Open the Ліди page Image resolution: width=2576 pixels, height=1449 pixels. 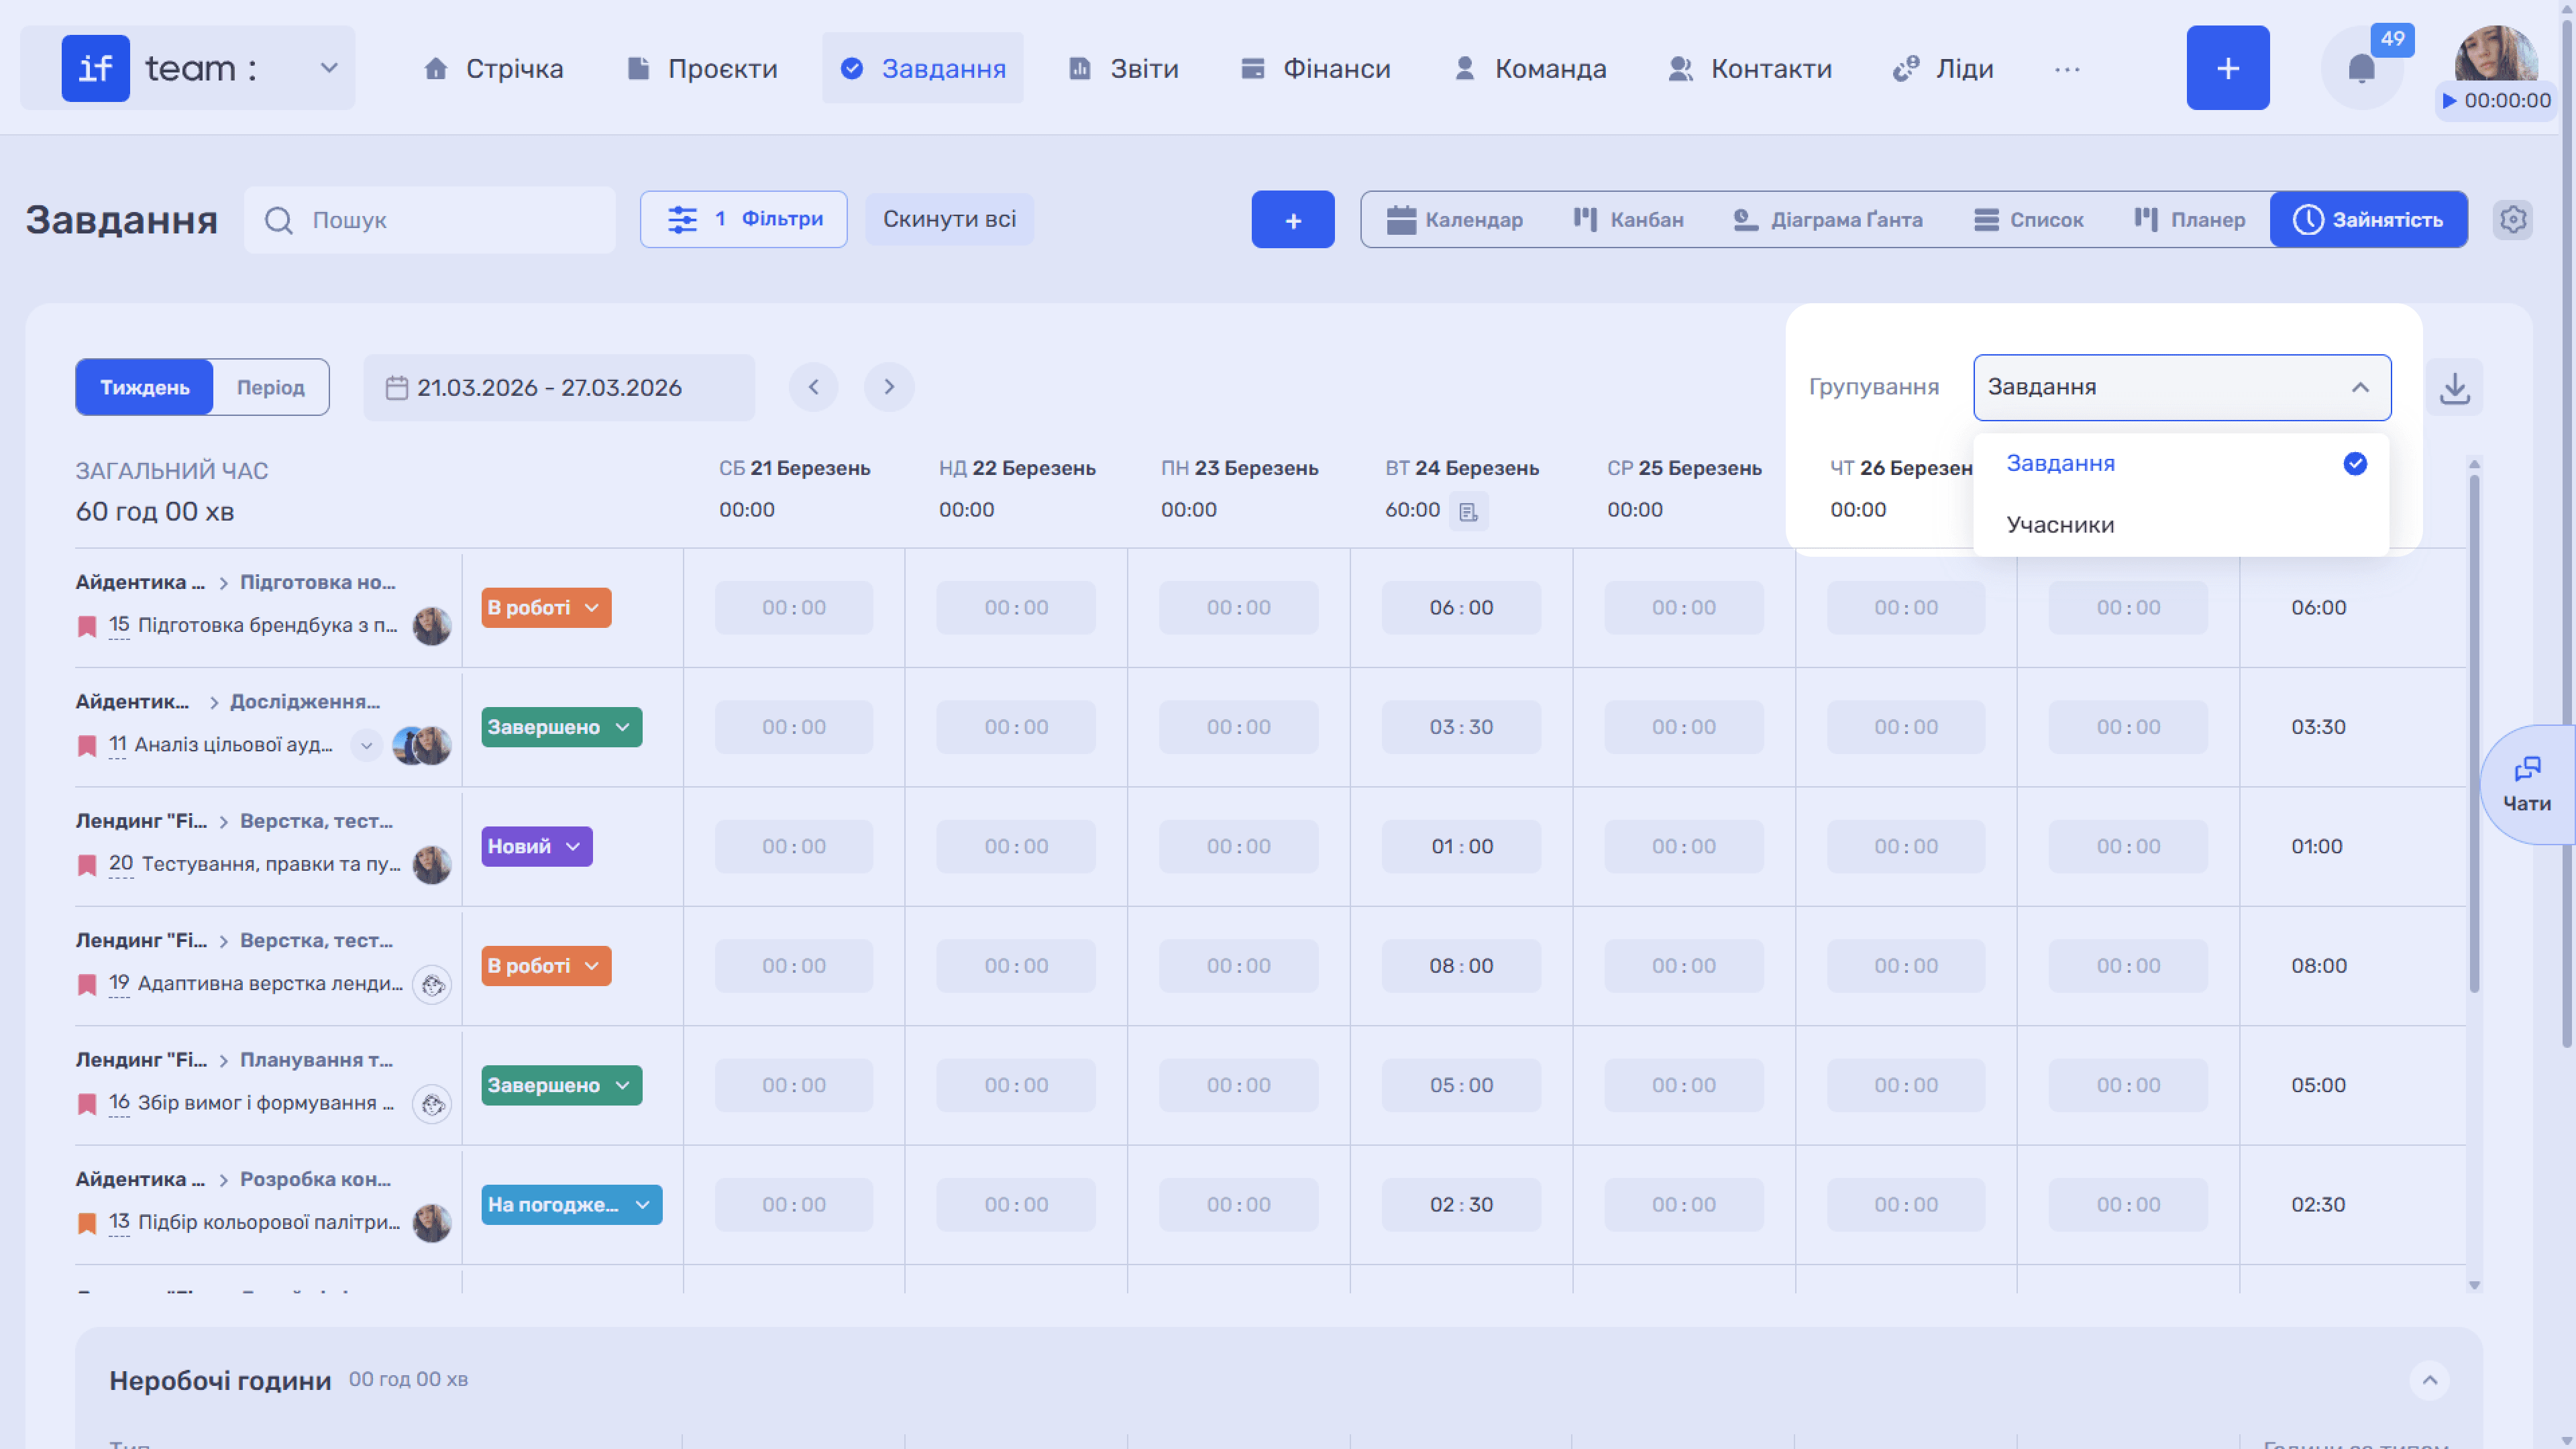1943,68
